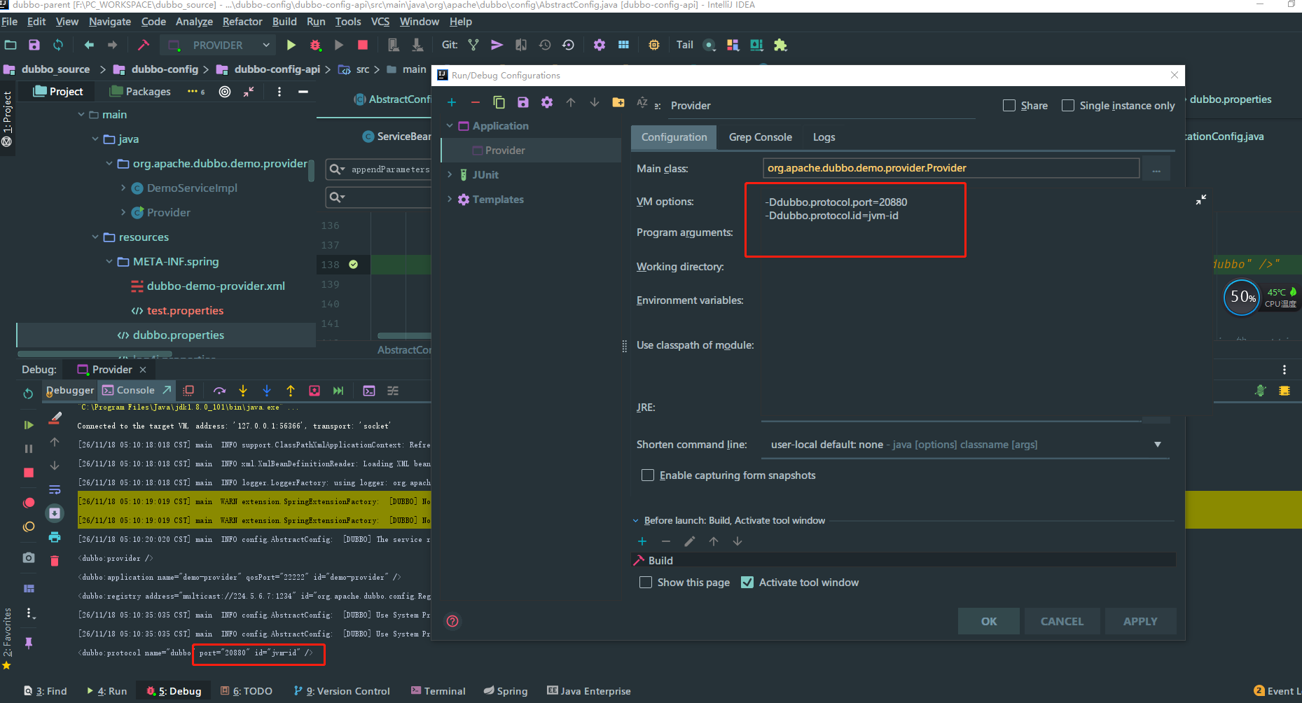
Task: Collapse the resources folder
Action: click(x=95, y=237)
